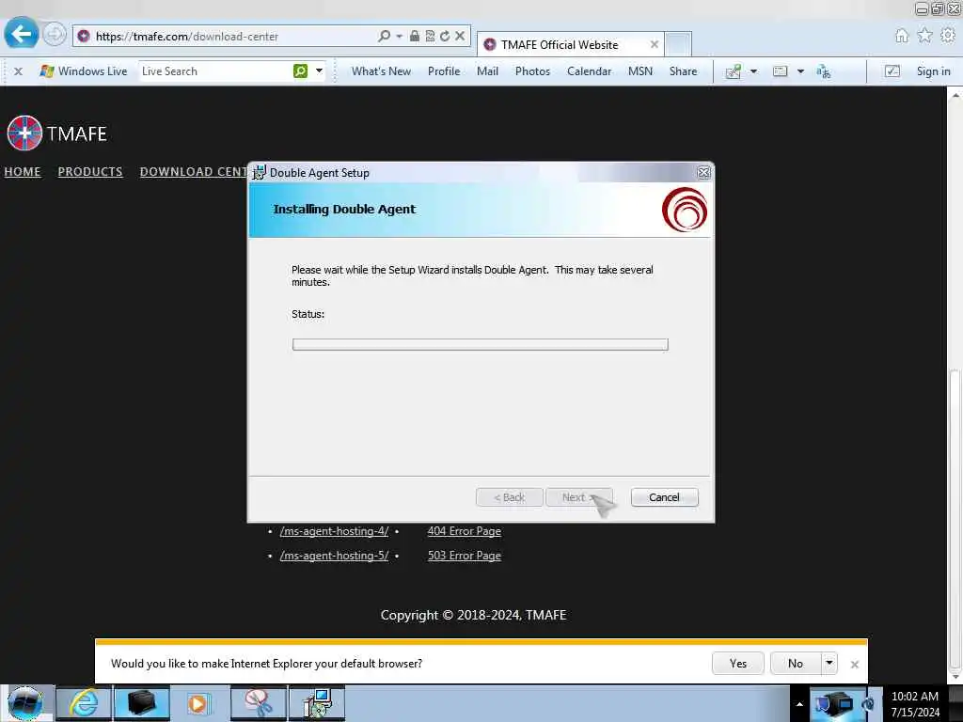The width and height of the screenshot is (963, 722).
Task: Open Calendar in Windows Live toolbar
Action: (589, 71)
